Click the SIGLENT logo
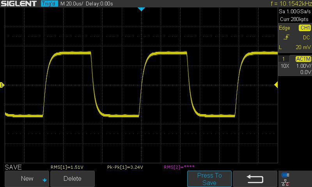 pyautogui.click(x=19, y=4)
